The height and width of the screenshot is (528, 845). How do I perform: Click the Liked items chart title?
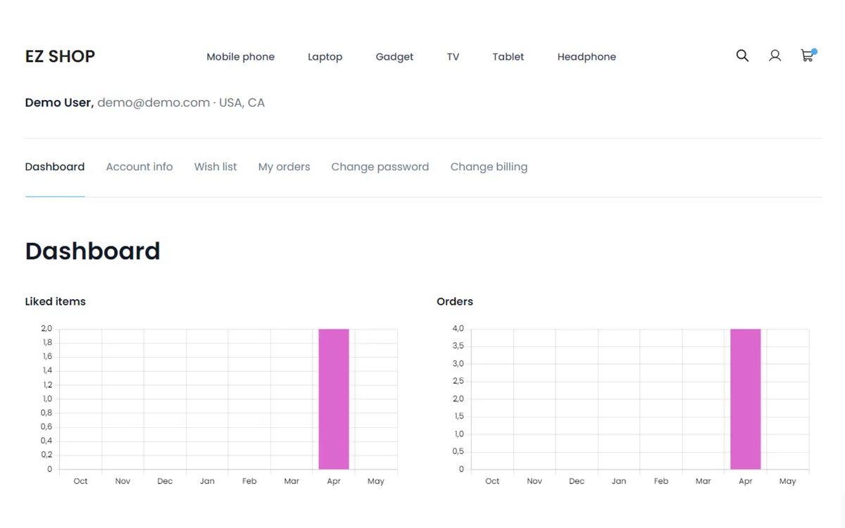coord(56,301)
